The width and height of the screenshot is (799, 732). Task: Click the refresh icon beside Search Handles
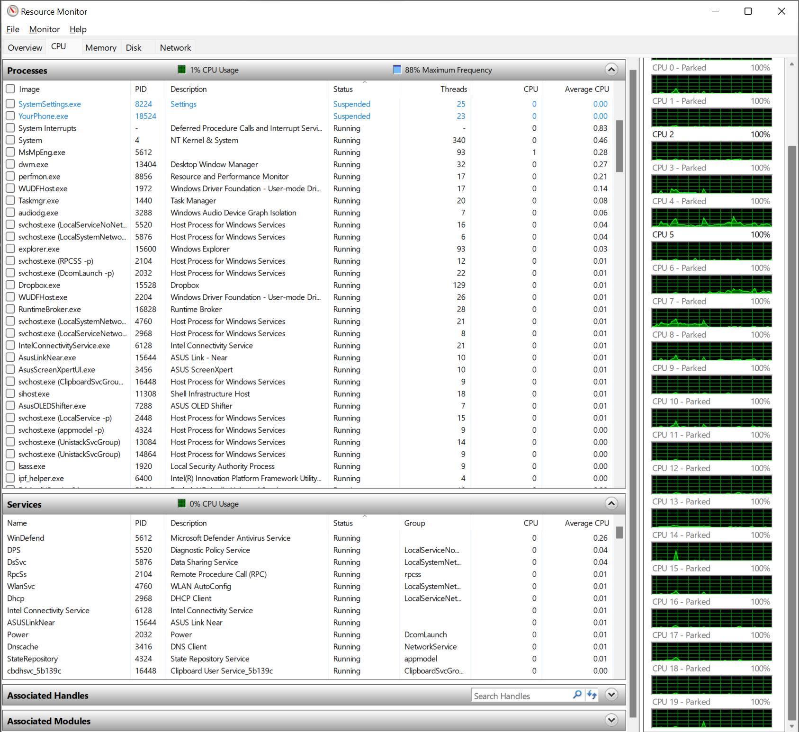592,695
